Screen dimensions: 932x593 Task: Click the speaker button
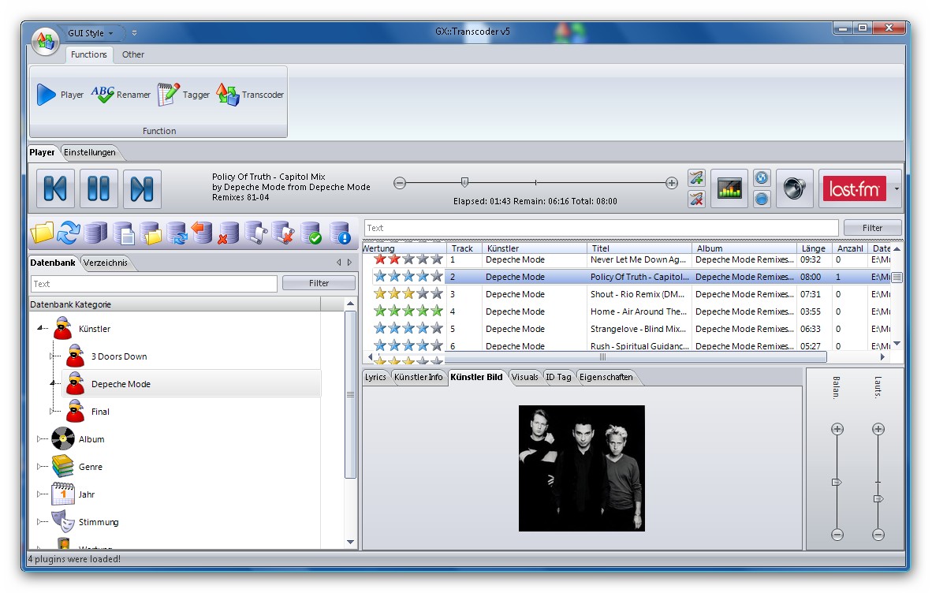(x=795, y=189)
